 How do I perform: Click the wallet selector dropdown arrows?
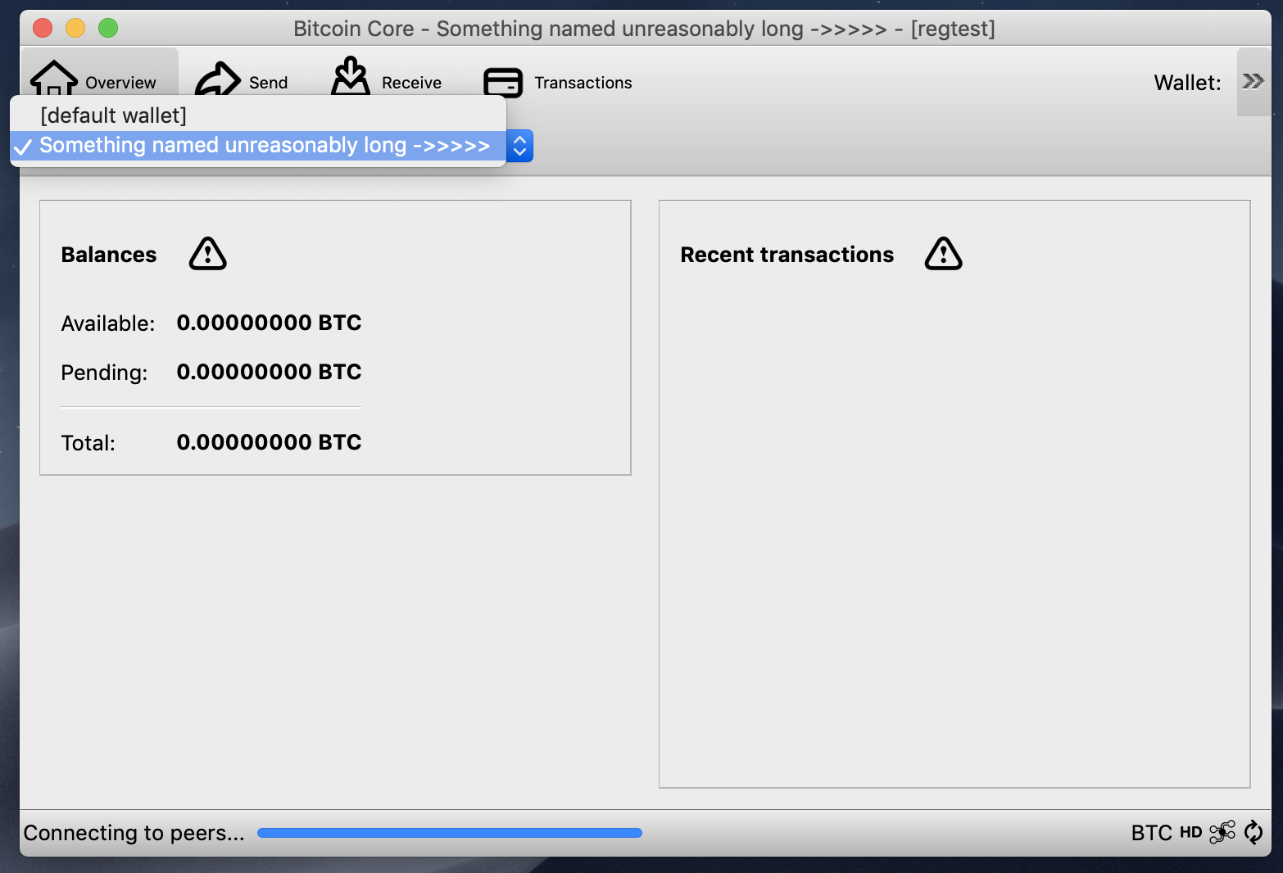coord(519,146)
